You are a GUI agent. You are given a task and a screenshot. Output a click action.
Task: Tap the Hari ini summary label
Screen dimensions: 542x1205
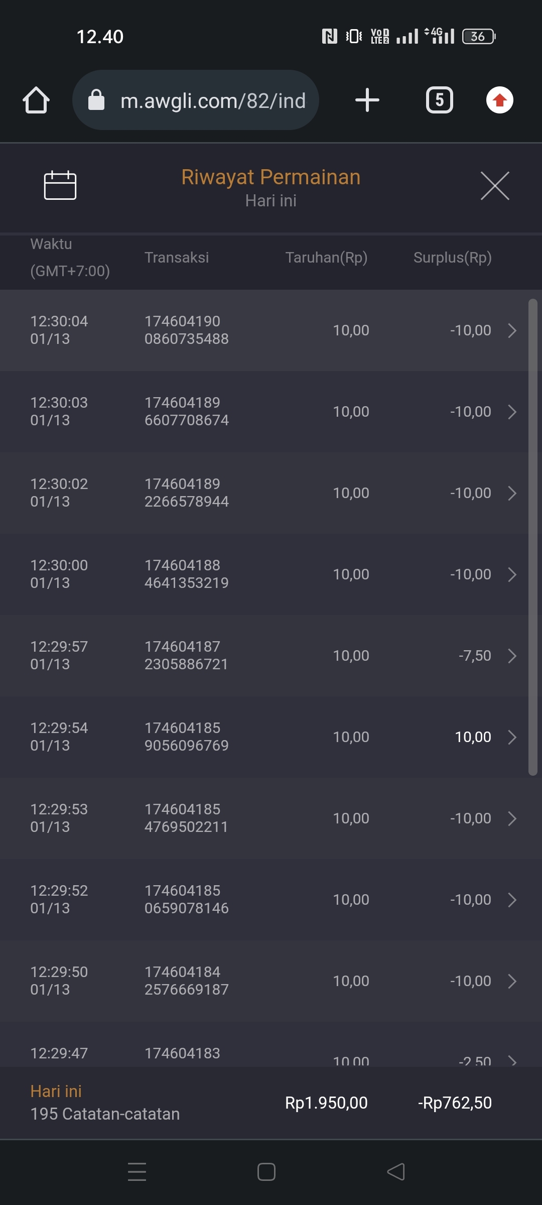point(56,1091)
